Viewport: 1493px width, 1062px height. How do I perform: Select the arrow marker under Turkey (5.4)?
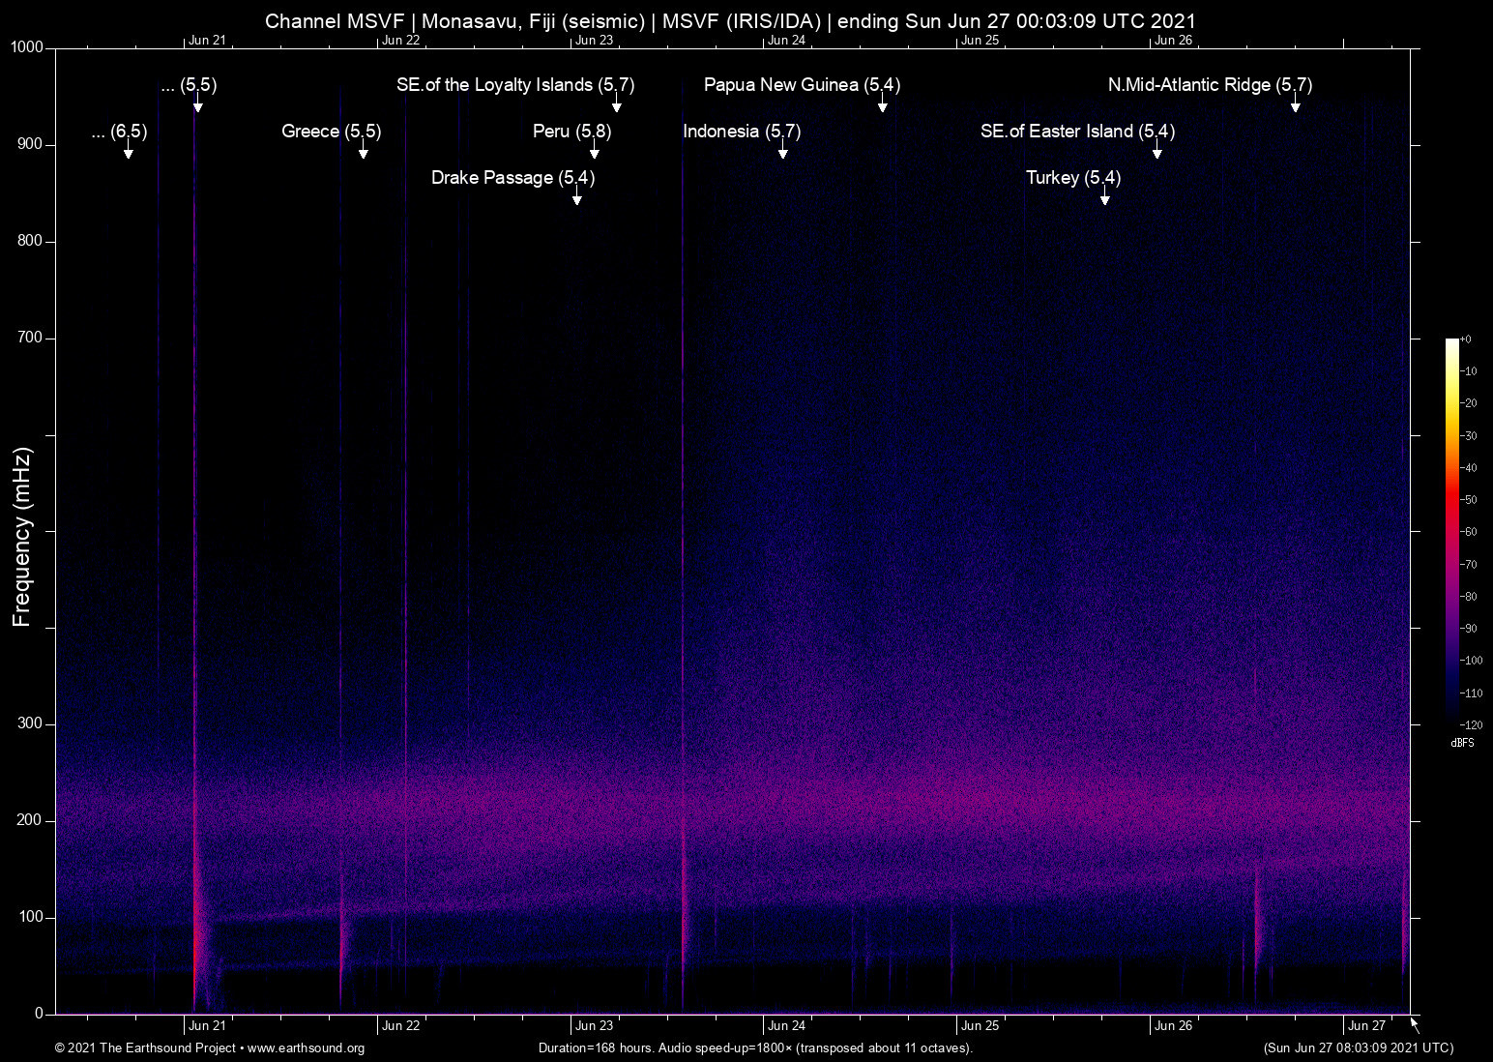click(x=1104, y=195)
